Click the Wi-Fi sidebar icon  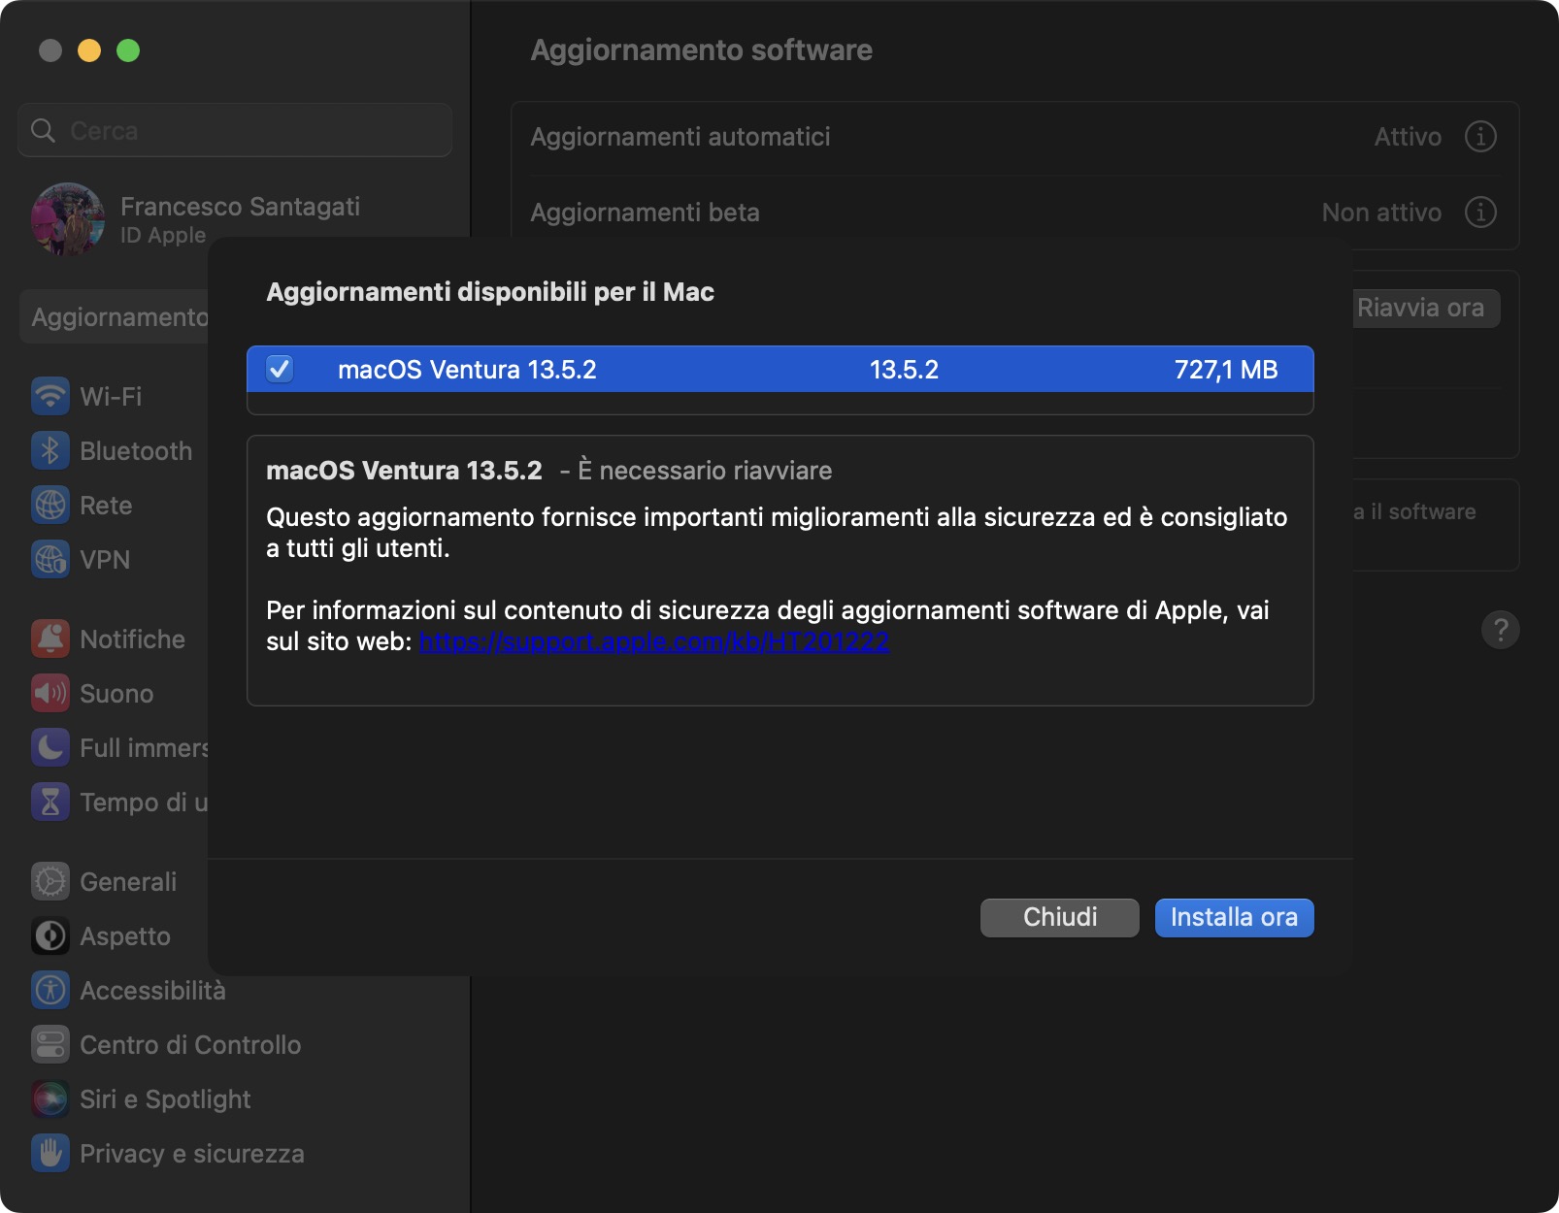(x=50, y=396)
